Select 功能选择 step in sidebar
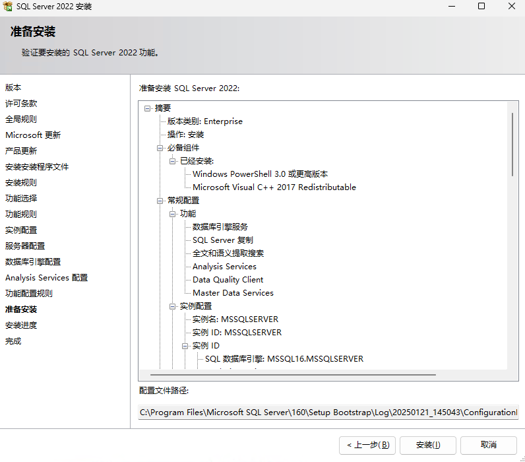Screen dimensions: 525x462 pyautogui.click(x=21, y=198)
